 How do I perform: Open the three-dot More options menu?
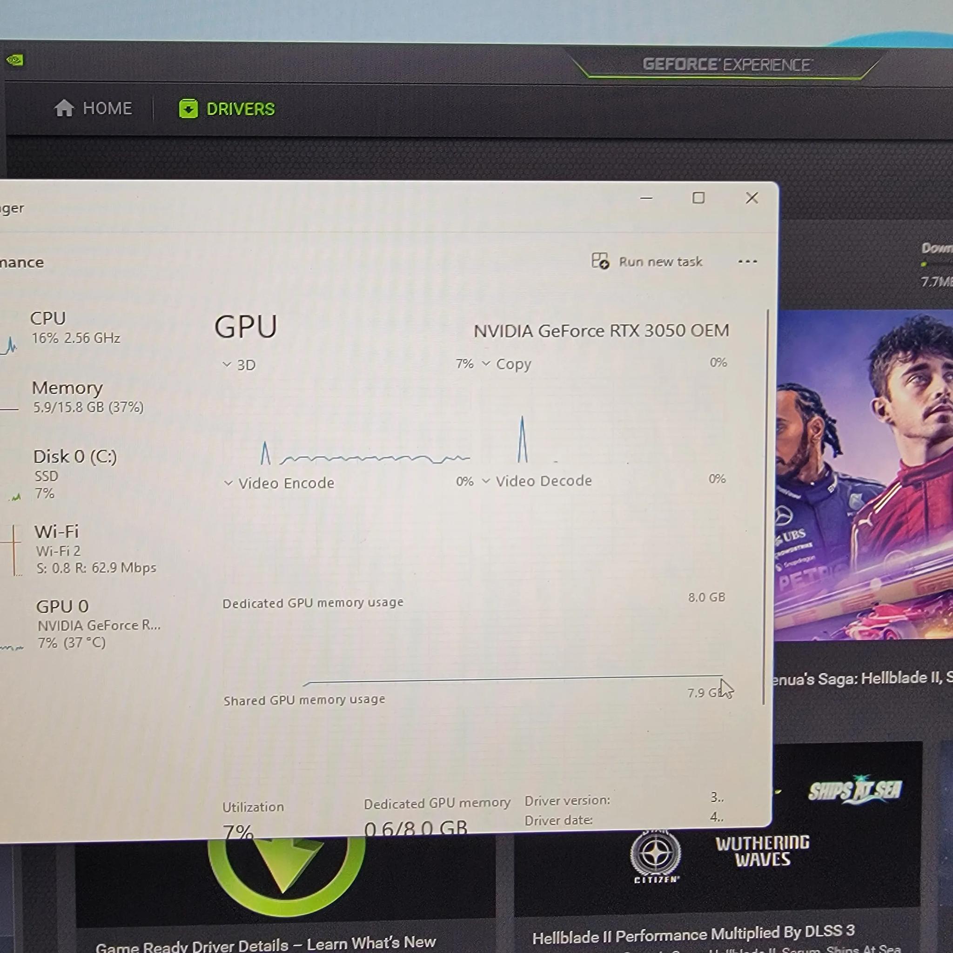(x=748, y=262)
